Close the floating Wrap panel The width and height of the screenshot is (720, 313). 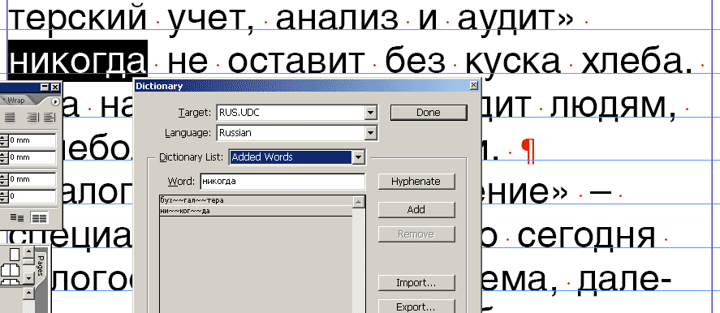click(x=55, y=88)
